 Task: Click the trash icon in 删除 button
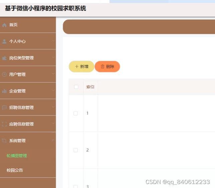coord(102,67)
